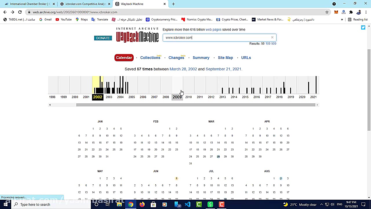Open Cortana circle on the taskbar
Viewport: 371px width, 209px height.
pyautogui.click(x=96, y=204)
